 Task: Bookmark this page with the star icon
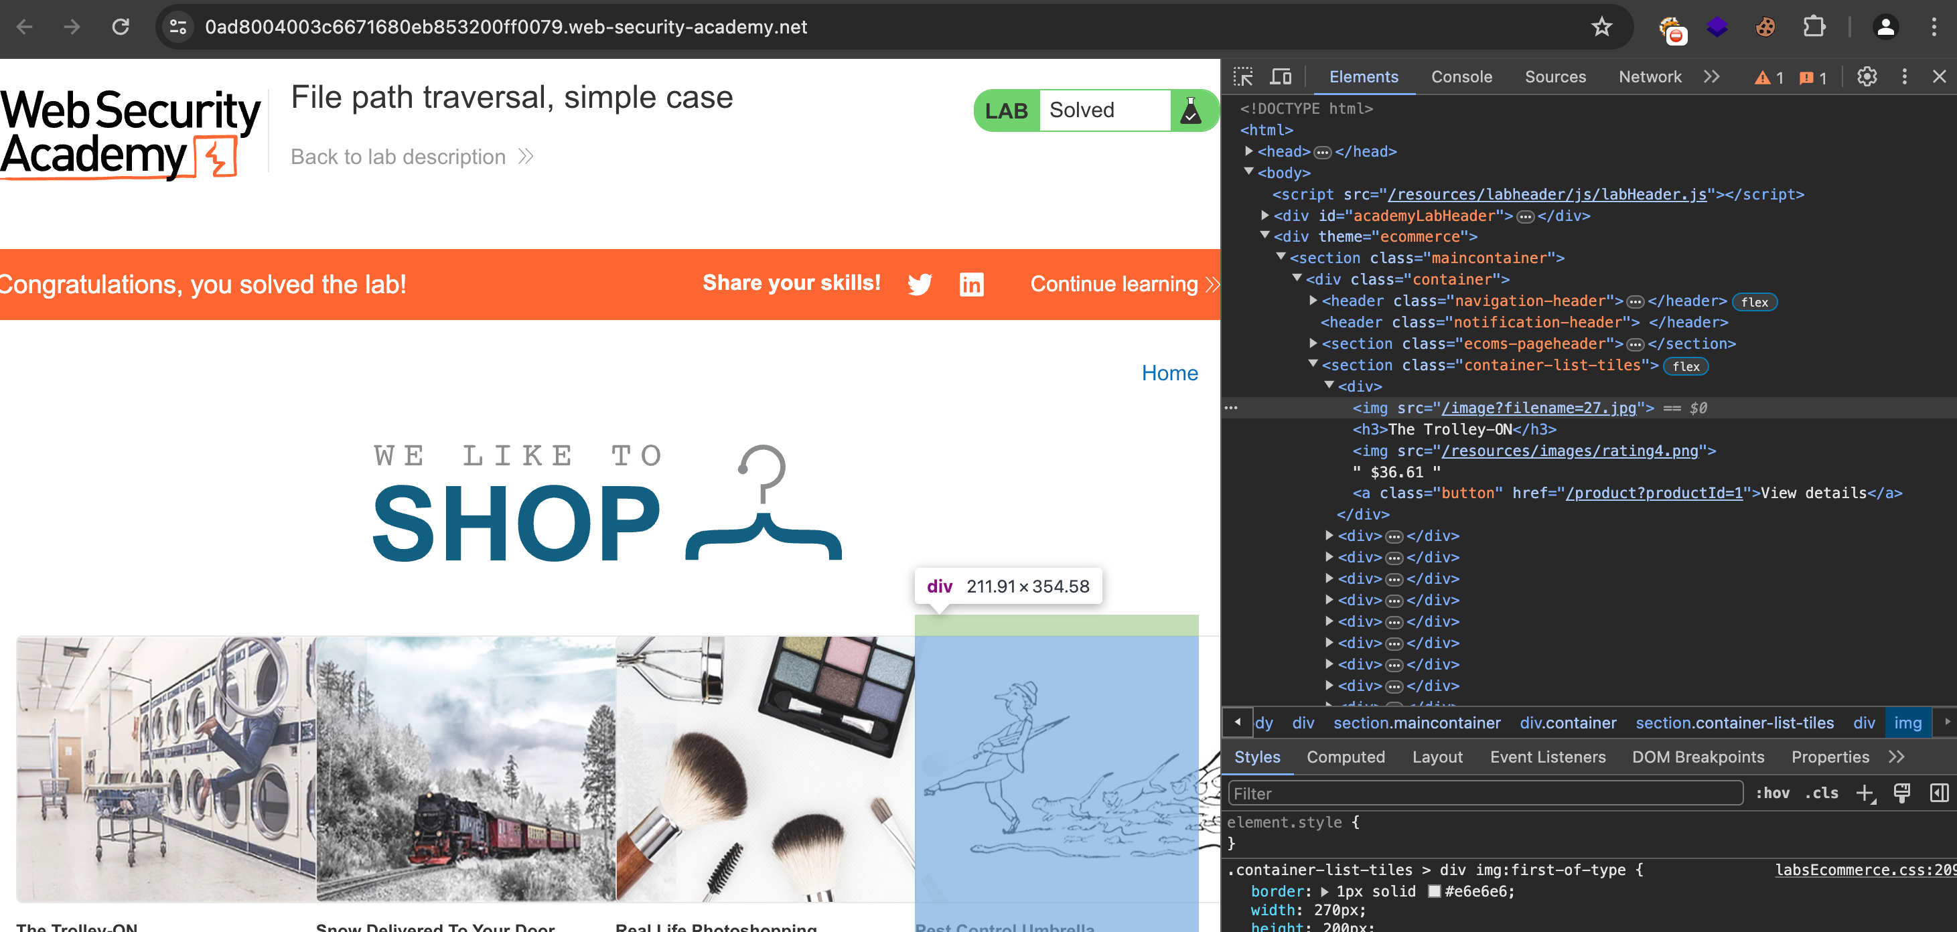pos(1601,27)
